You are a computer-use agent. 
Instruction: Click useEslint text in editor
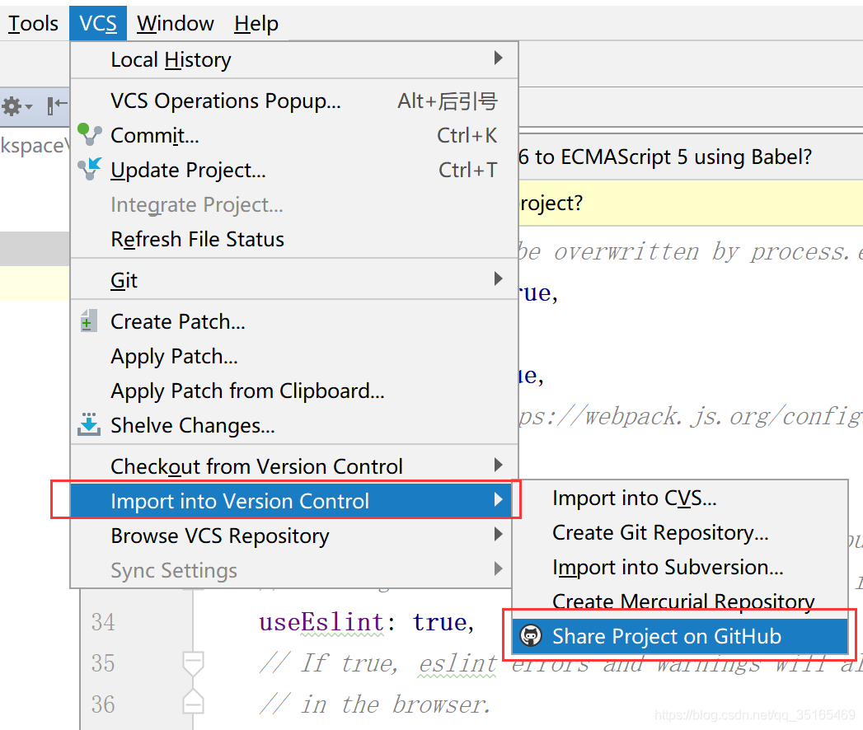click(321, 622)
